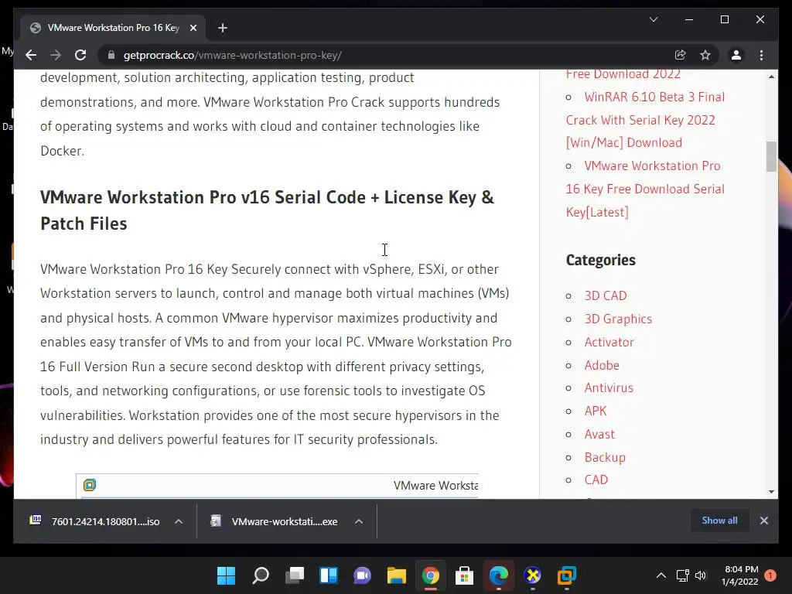The image size is (792, 594).
Task: Click the page scrollbar thumb
Action: pos(771,156)
